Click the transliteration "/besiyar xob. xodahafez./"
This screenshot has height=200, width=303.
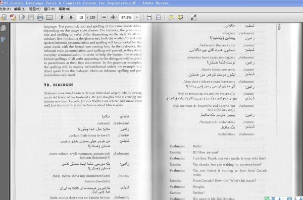(217, 122)
